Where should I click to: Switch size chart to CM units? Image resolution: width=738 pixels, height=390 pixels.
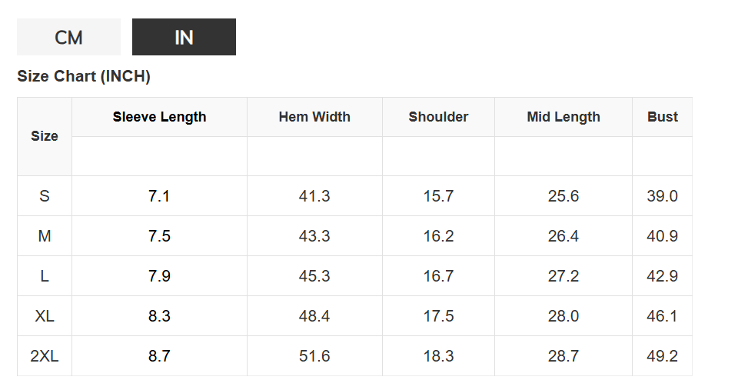pos(68,37)
